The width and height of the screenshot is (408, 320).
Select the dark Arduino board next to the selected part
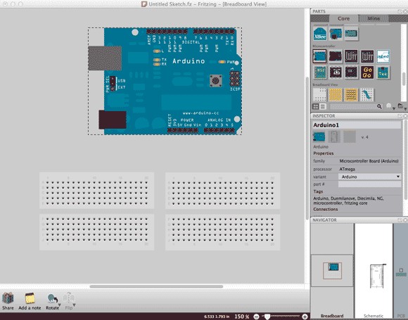tap(336, 56)
